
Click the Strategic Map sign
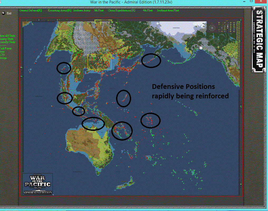point(259,39)
